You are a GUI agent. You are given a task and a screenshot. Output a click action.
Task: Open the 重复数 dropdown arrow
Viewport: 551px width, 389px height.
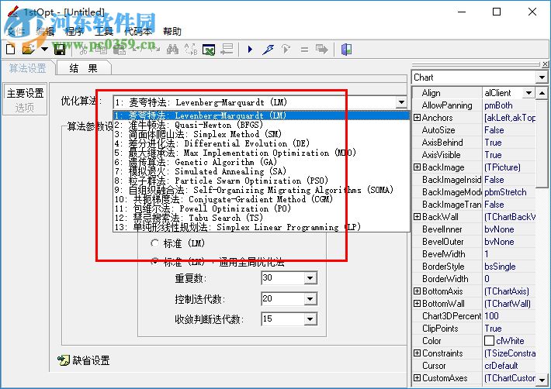pos(310,278)
